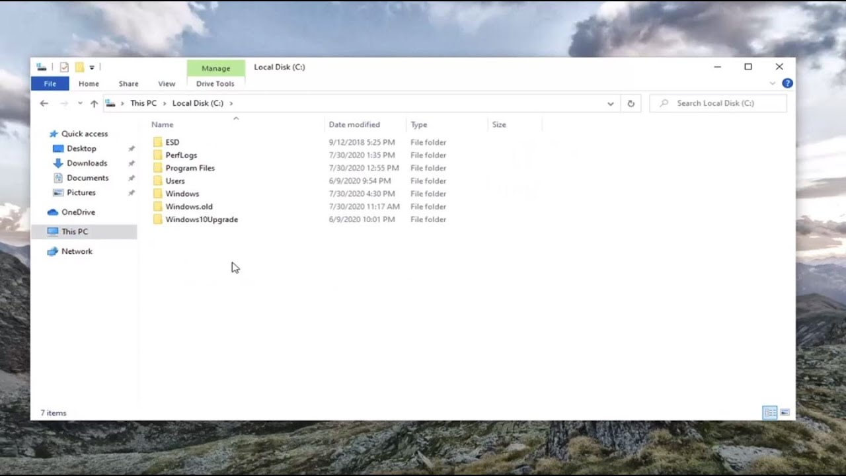Click the File folder type for Windows10Upgrade

[x=428, y=219]
